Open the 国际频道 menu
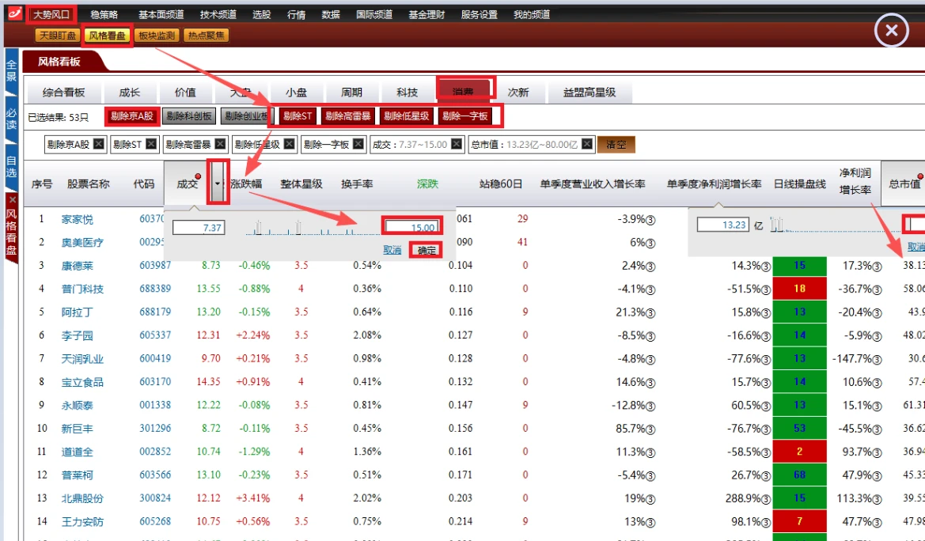This screenshot has height=541, width=925. point(374,14)
